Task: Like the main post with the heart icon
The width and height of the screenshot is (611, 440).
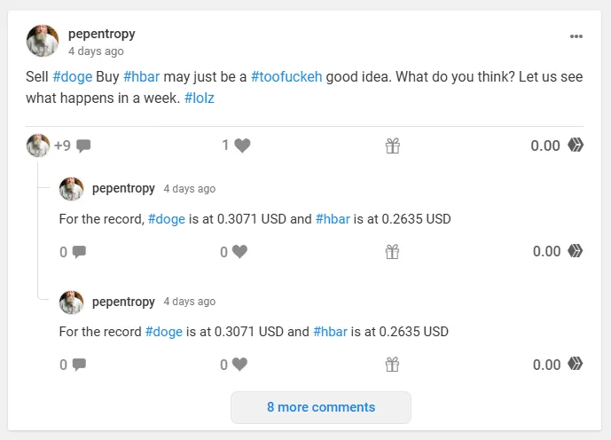Action: (242, 145)
